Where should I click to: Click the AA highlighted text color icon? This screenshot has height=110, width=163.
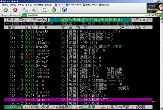(35, 10)
